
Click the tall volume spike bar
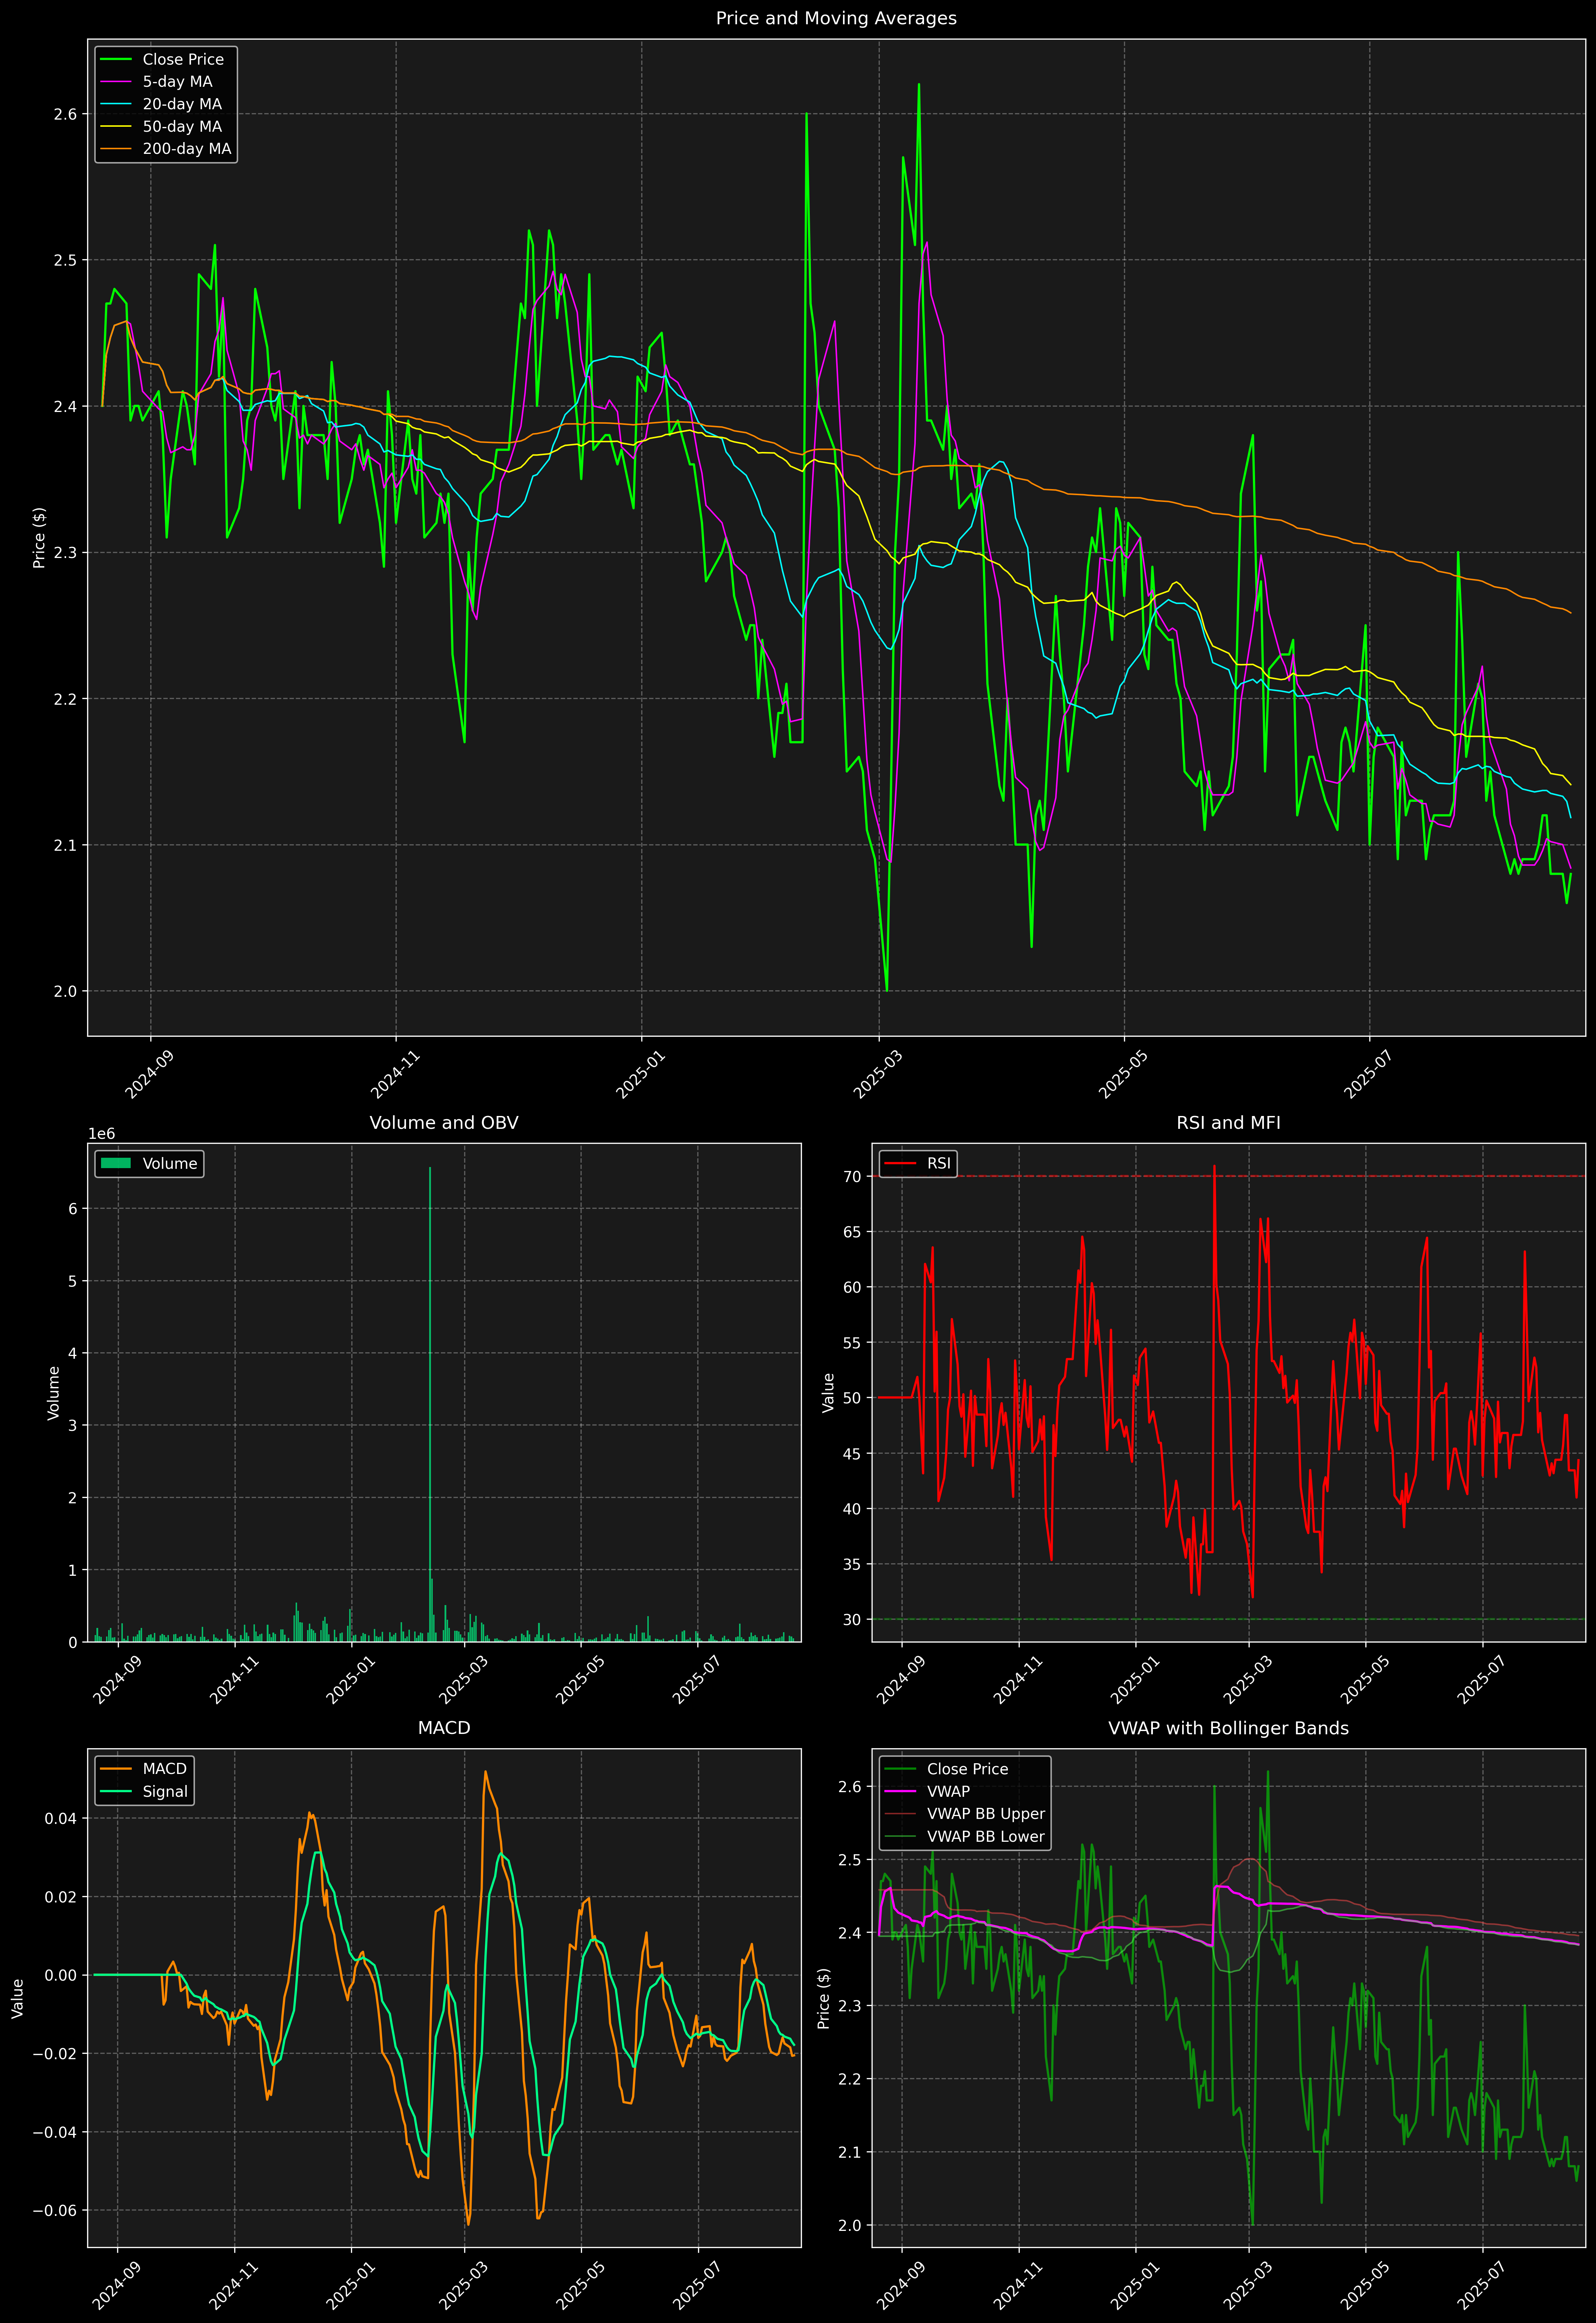(x=430, y=1399)
